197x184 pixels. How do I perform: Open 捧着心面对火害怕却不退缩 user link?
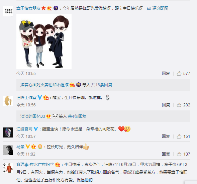pos(44,85)
